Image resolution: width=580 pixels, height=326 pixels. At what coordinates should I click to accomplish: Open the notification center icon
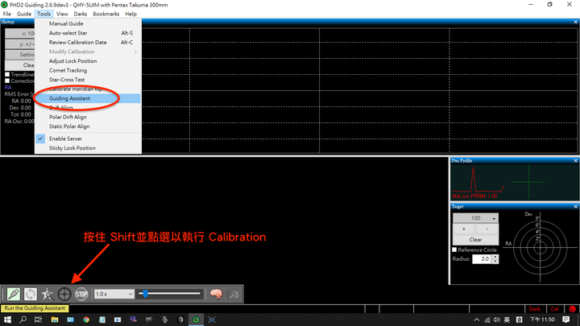click(565, 320)
